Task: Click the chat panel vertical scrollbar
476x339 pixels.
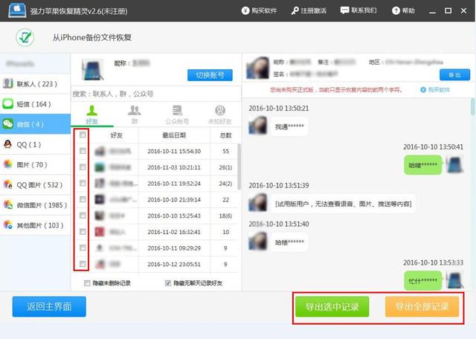Action: tap(473, 106)
